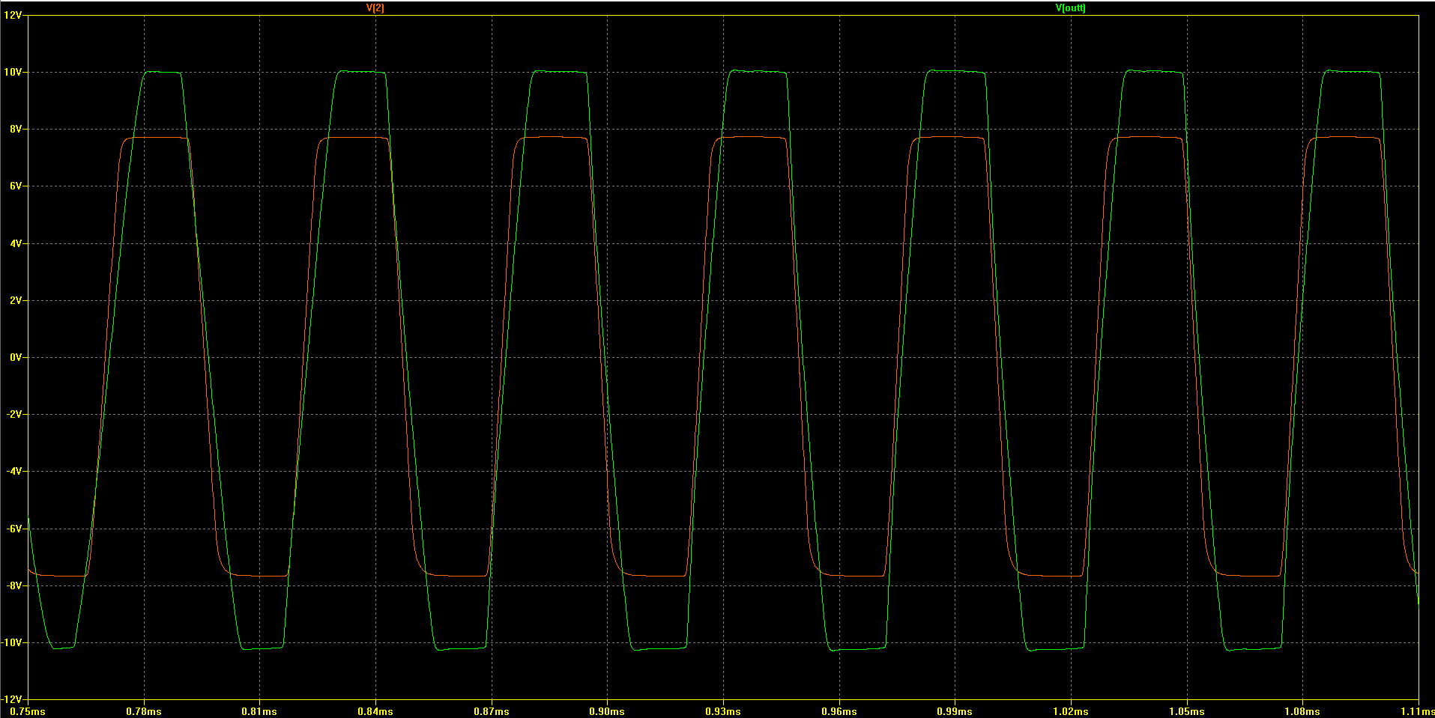Click the 0.96ms time axis label
Image resolution: width=1435 pixels, height=718 pixels.
point(839,711)
